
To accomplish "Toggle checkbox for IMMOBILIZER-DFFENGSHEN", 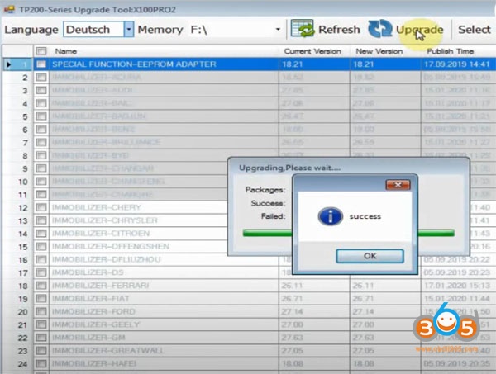I will coord(41,246).
